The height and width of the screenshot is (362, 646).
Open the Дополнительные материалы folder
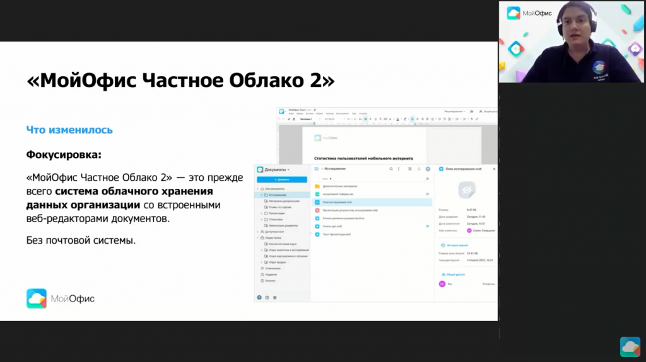tap(340, 186)
